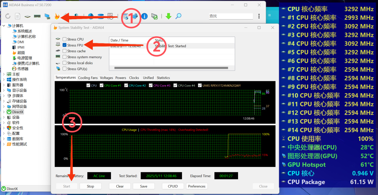Click the green download arrow toolbar icon

click(x=168, y=16)
